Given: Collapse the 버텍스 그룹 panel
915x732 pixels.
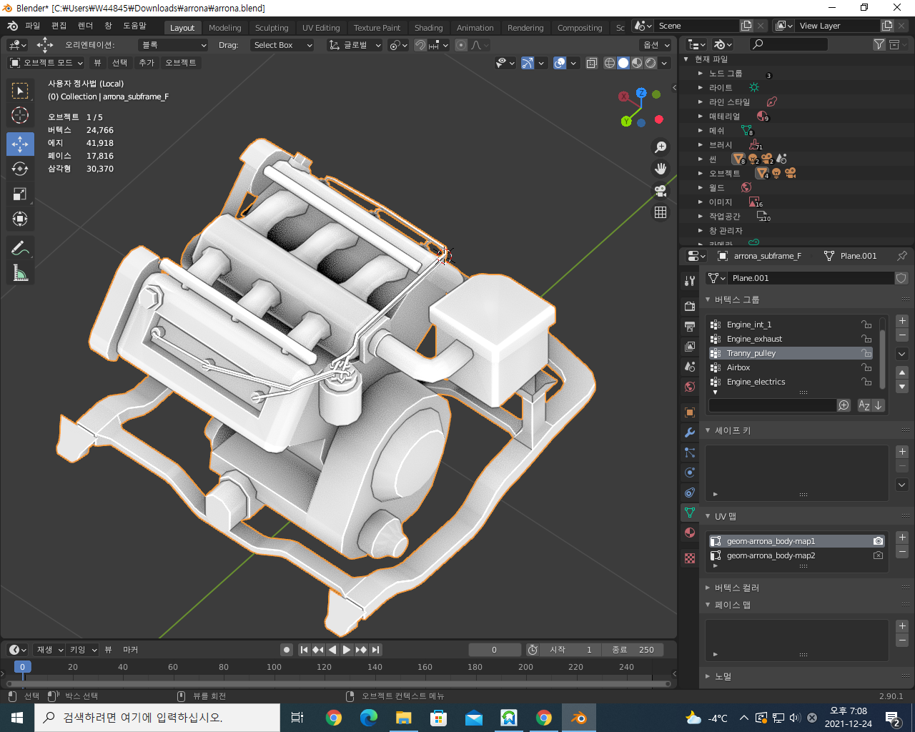Looking at the screenshot, I should coord(708,300).
